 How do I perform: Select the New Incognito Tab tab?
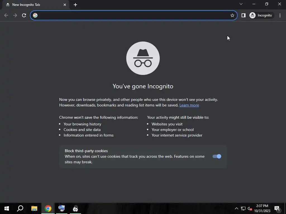coord(36,5)
